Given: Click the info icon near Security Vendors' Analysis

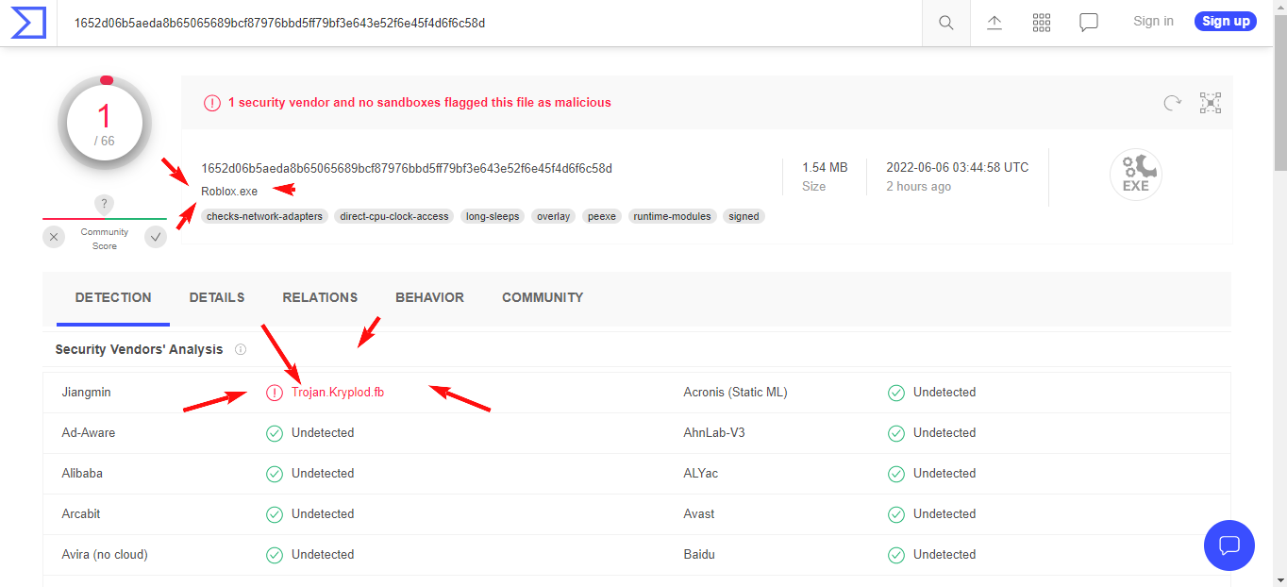Looking at the screenshot, I should (241, 349).
